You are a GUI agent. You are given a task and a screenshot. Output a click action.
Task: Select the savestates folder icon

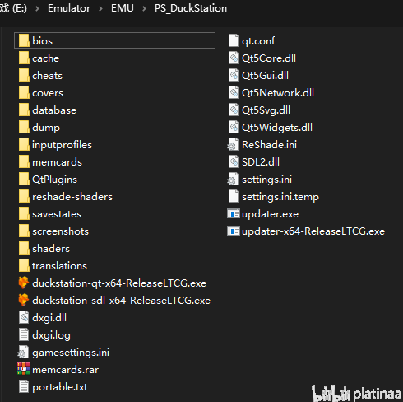pyautogui.click(x=24, y=214)
